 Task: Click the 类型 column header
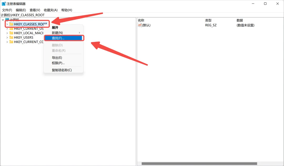pos(208,20)
